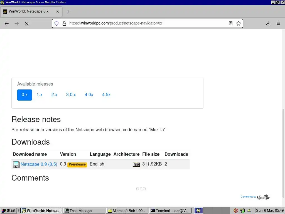Switch to Terminal taskbar window
This screenshot has width=285, height=214.
[170, 211]
